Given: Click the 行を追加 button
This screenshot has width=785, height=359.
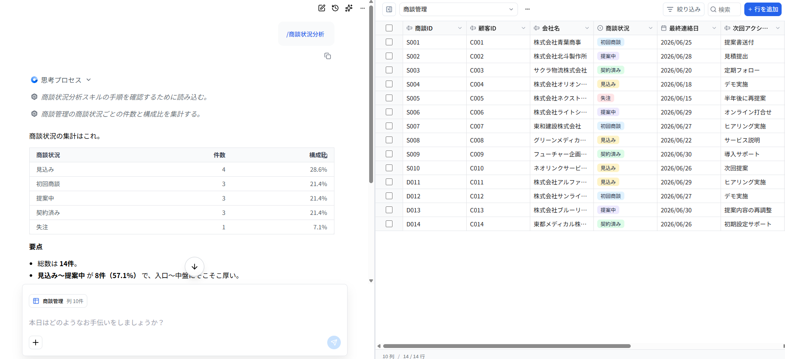Looking at the screenshot, I should point(763,9).
